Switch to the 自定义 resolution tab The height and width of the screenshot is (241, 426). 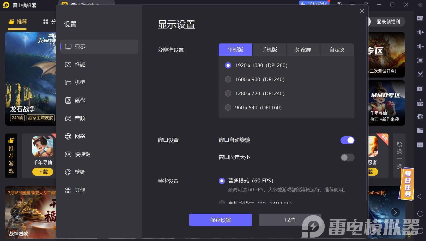[337, 50]
